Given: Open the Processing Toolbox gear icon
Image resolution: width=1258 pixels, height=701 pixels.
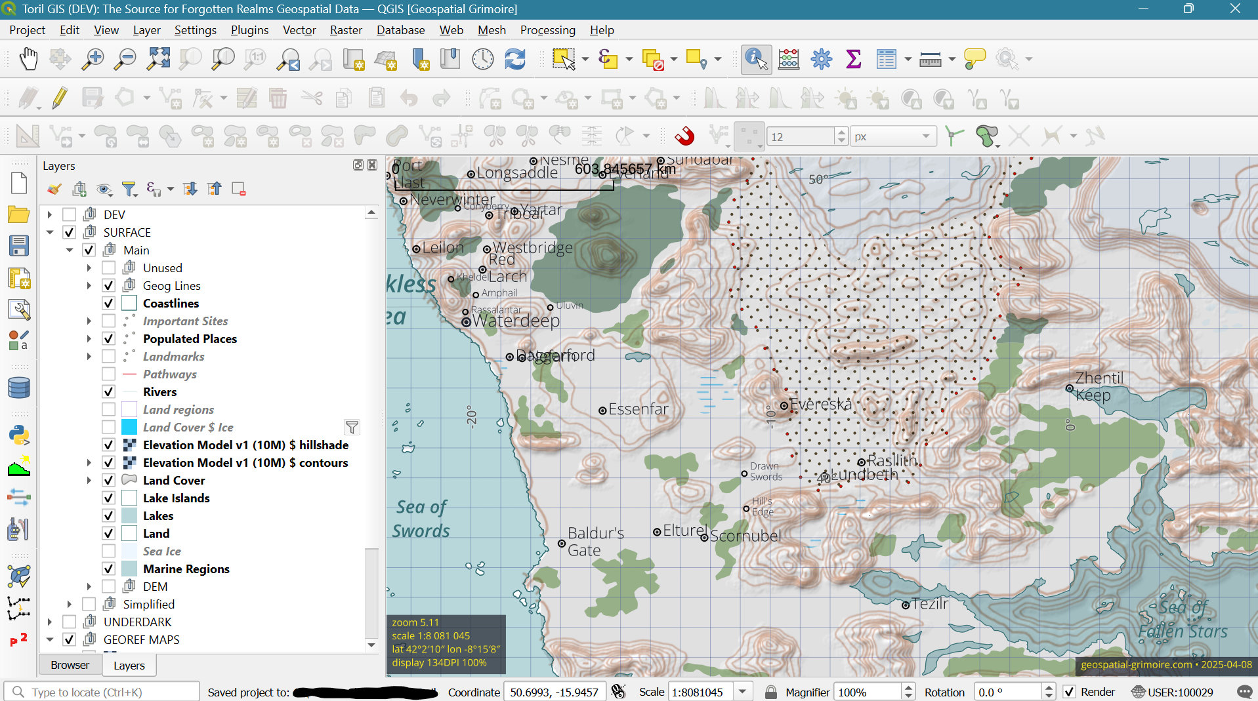Looking at the screenshot, I should pyautogui.click(x=821, y=59).
